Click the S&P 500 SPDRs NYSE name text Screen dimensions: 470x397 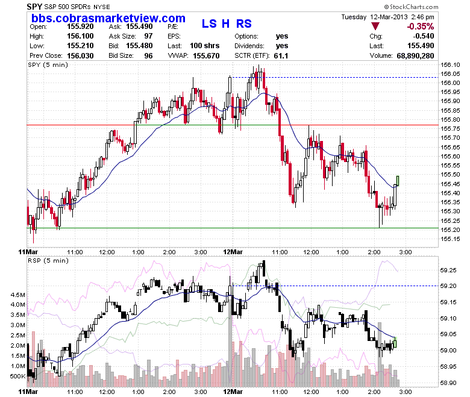[77, 7]
